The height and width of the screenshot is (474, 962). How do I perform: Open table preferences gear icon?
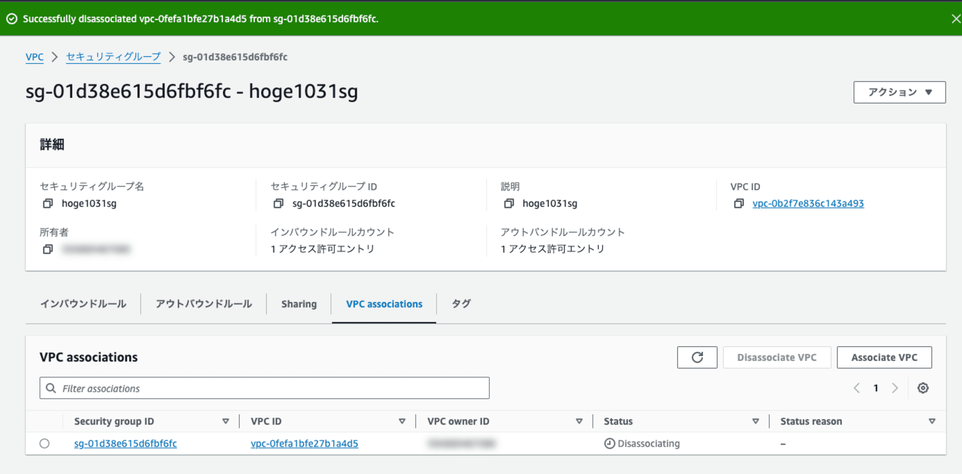click(x=923, y=388)
